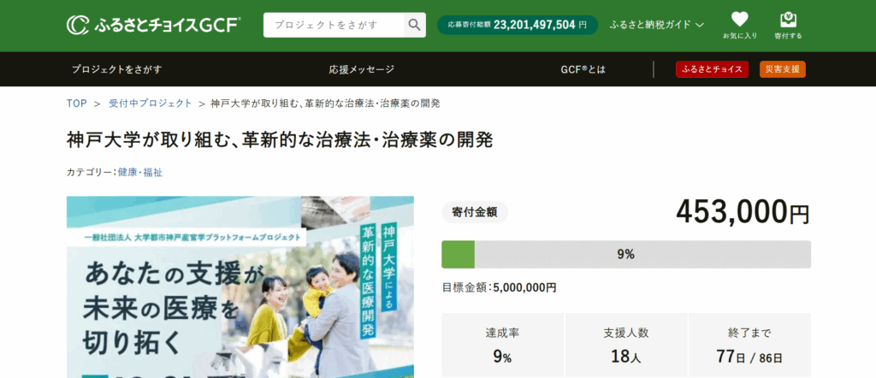Click the 応募寄付総額 total amount badge

pyautogui.click(x=518, y=25)
